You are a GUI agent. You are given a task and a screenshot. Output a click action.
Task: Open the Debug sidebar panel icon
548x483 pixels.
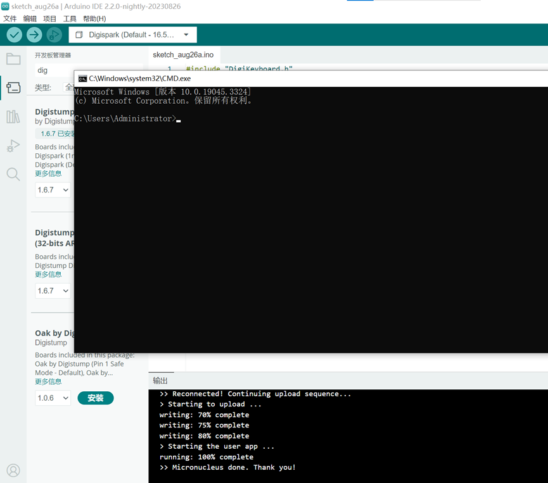point(13,146)
